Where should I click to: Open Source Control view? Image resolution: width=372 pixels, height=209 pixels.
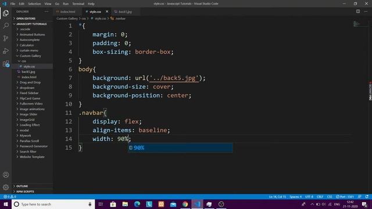(6, 38)
